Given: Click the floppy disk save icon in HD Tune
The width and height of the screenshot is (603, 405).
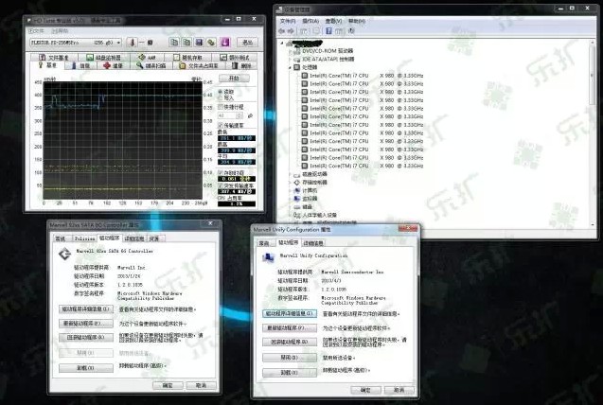Looking at the screenshot, I should (199, 43).
